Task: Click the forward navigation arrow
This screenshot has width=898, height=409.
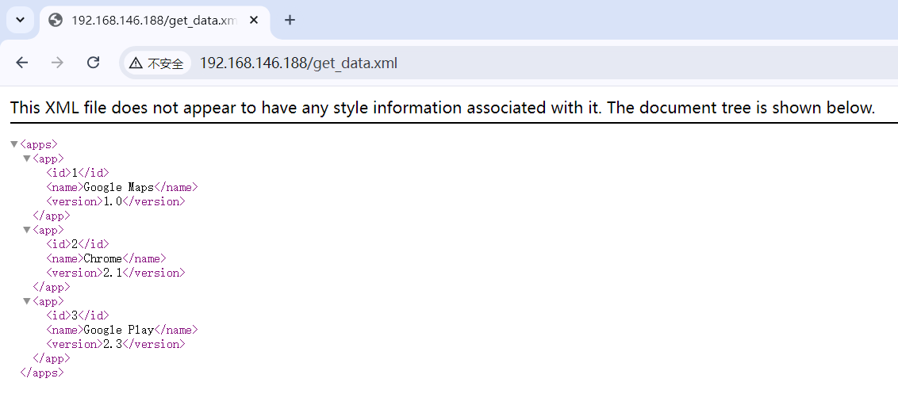Action: click(57, 63)
